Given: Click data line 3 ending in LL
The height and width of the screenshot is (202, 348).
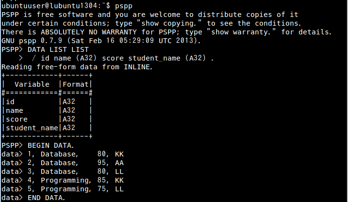Looking at the screenshot, I should coord(75,171).
